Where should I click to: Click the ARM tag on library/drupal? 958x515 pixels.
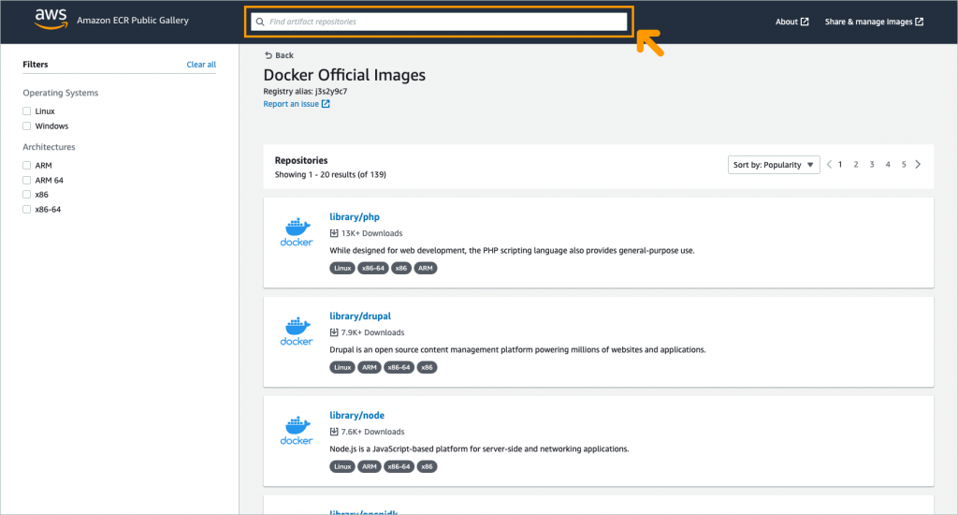coord(369,367)
